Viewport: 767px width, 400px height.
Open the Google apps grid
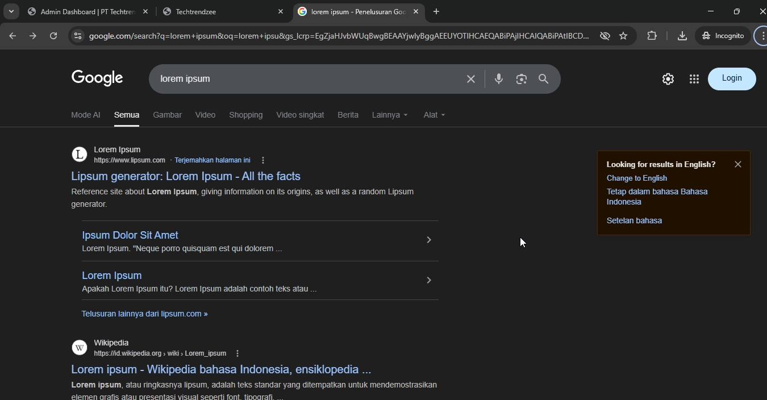[x=694, y=79]
